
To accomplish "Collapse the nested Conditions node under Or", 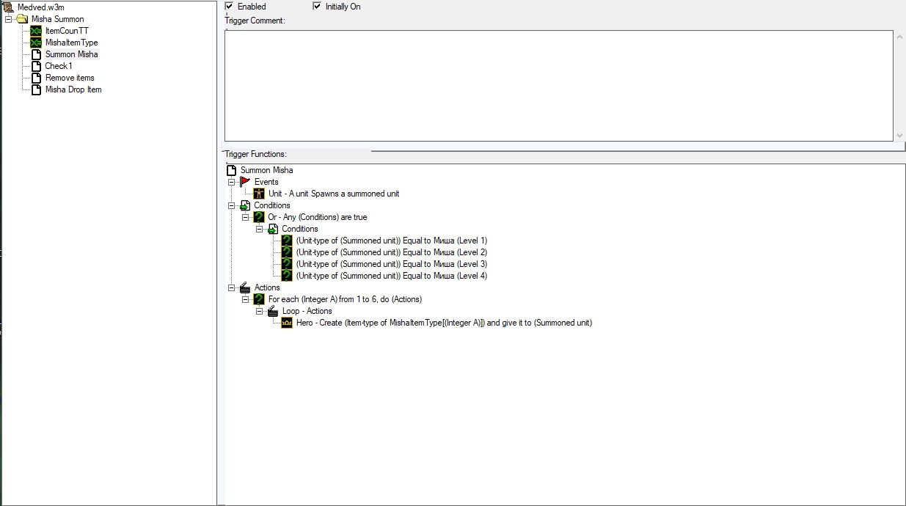I will click(260, 229).
